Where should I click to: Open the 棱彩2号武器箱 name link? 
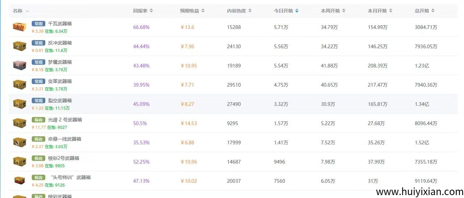click(63, 158)
